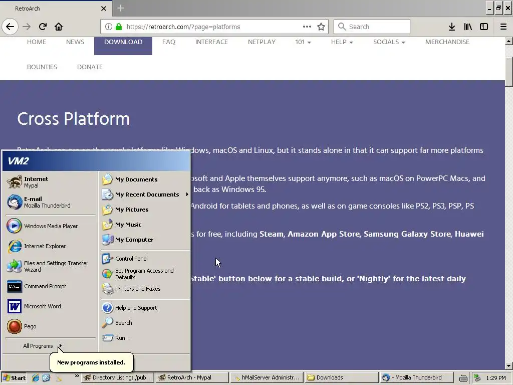
Task: Switch to hMailServer Administrator taskbar window
Action: (267, 378)
